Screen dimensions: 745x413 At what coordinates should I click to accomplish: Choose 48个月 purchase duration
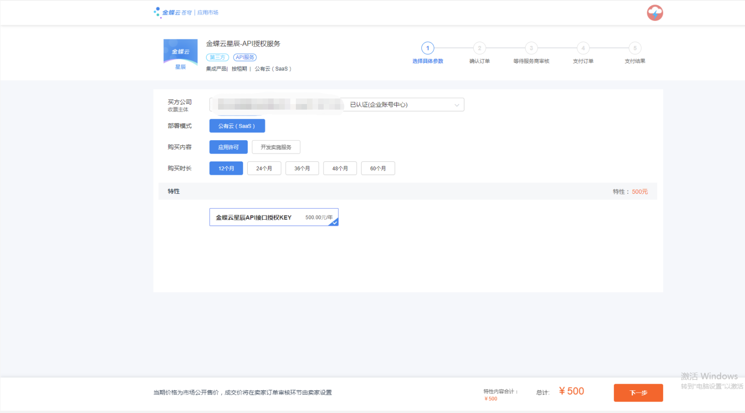(x=340, y=168)
